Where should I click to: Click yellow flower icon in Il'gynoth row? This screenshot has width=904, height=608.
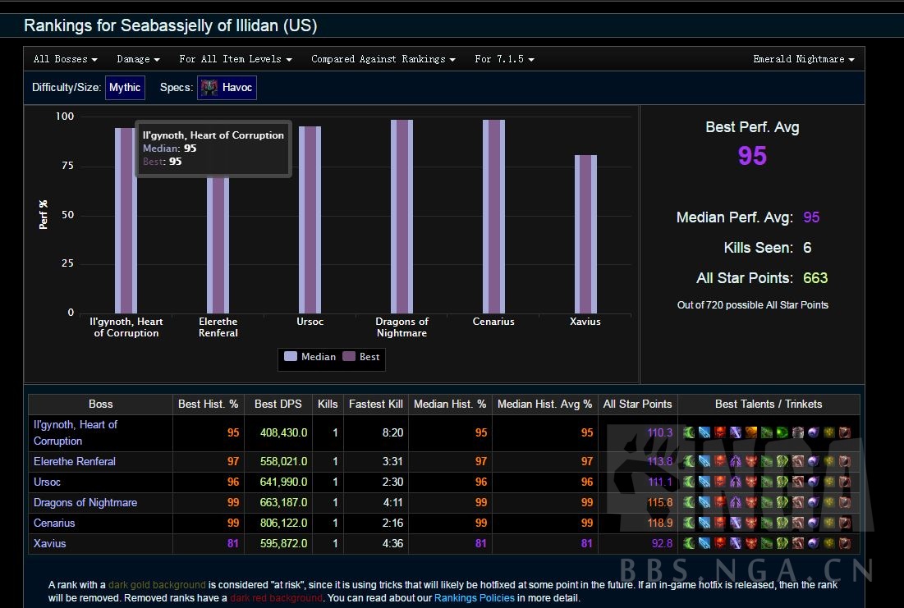click(x=829, y=432)
